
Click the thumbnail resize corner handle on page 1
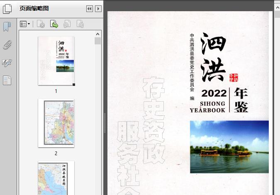pos(74,85)
